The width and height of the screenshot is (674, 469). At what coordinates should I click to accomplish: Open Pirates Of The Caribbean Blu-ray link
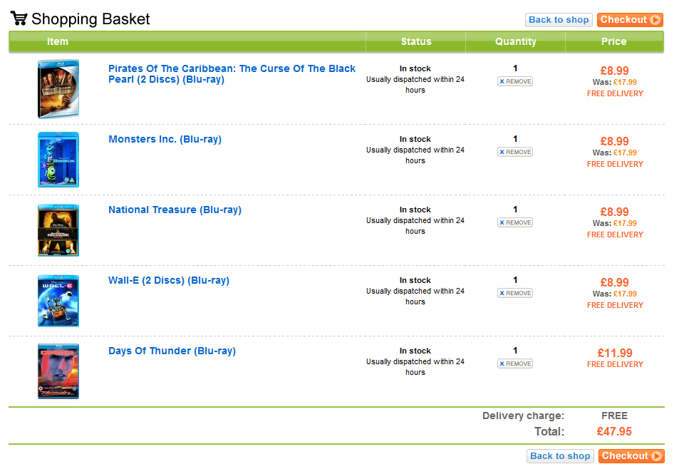232,74
